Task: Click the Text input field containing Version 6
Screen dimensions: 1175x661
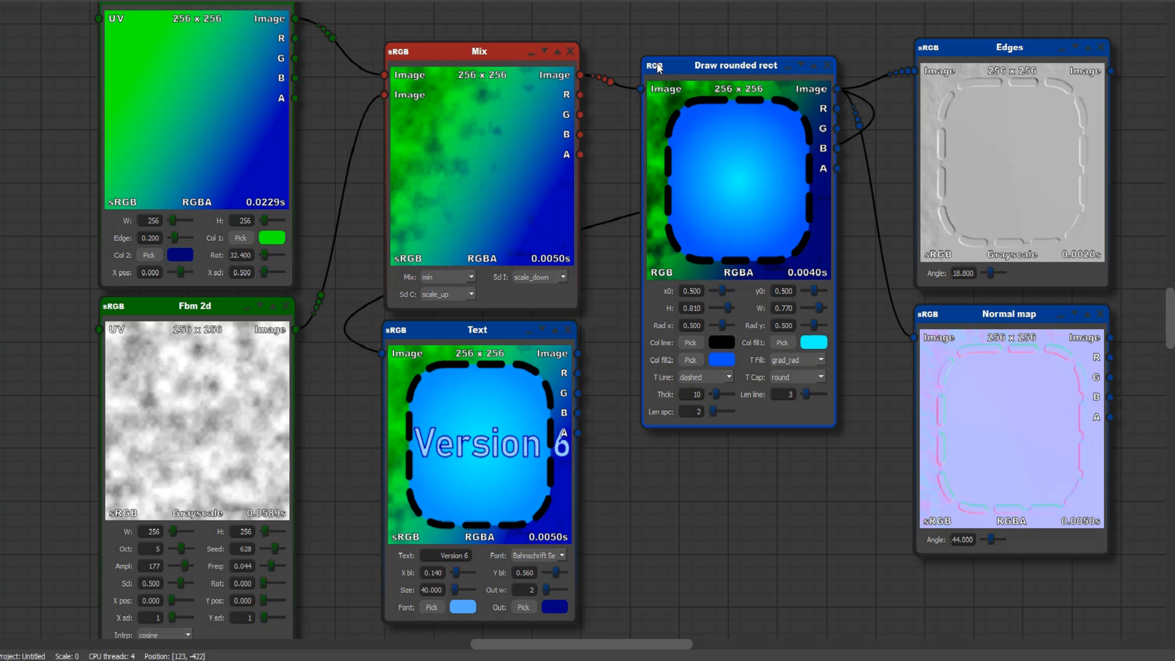Action: pos(445,555)
